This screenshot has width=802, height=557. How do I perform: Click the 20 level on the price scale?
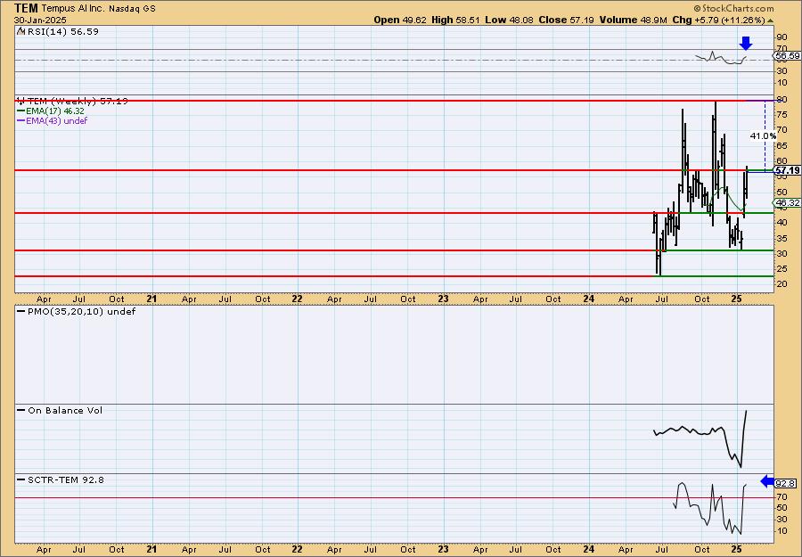tap(782, 284)
